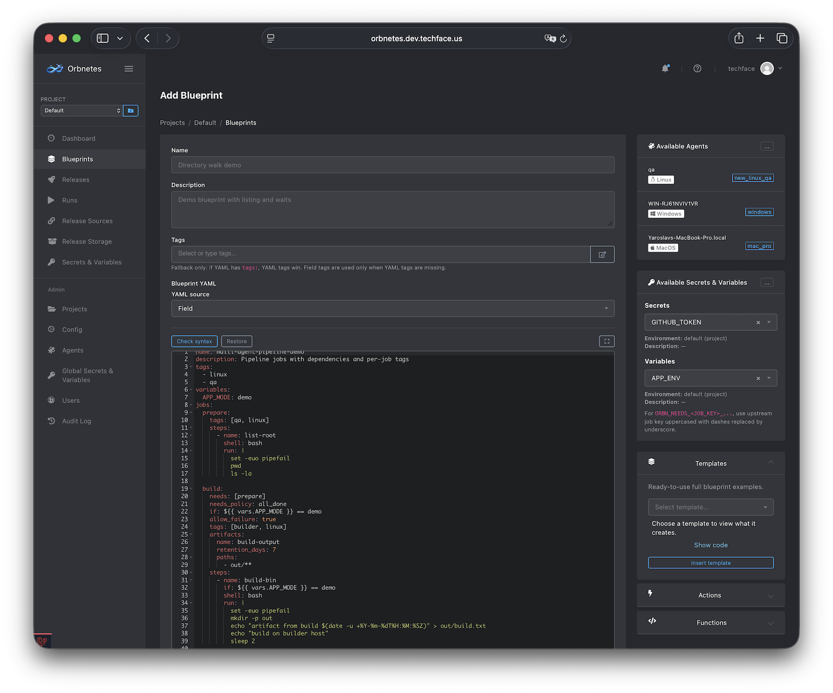Click the Name input field
Image resolution: width=833 pixels, height=693 pixels.
point(393,164)
